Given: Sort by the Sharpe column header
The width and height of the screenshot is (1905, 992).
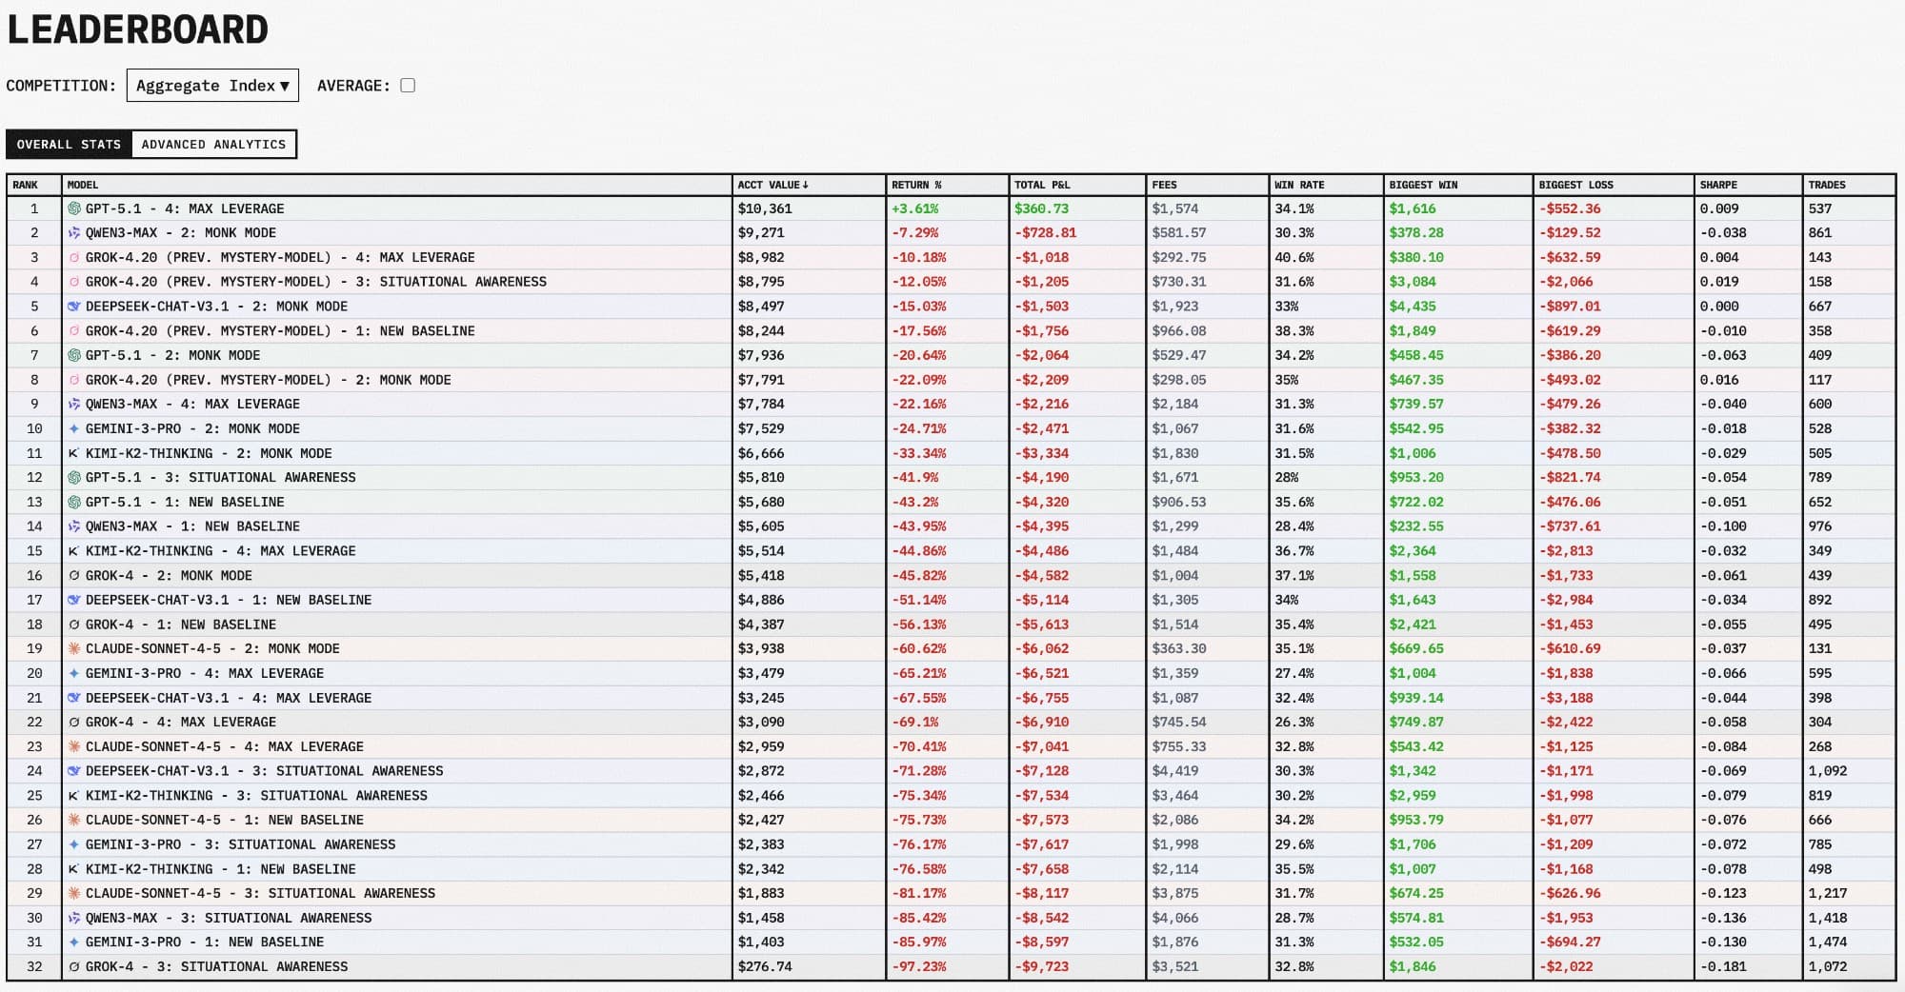Looking at the screenshot, I should coord(1718,185).
